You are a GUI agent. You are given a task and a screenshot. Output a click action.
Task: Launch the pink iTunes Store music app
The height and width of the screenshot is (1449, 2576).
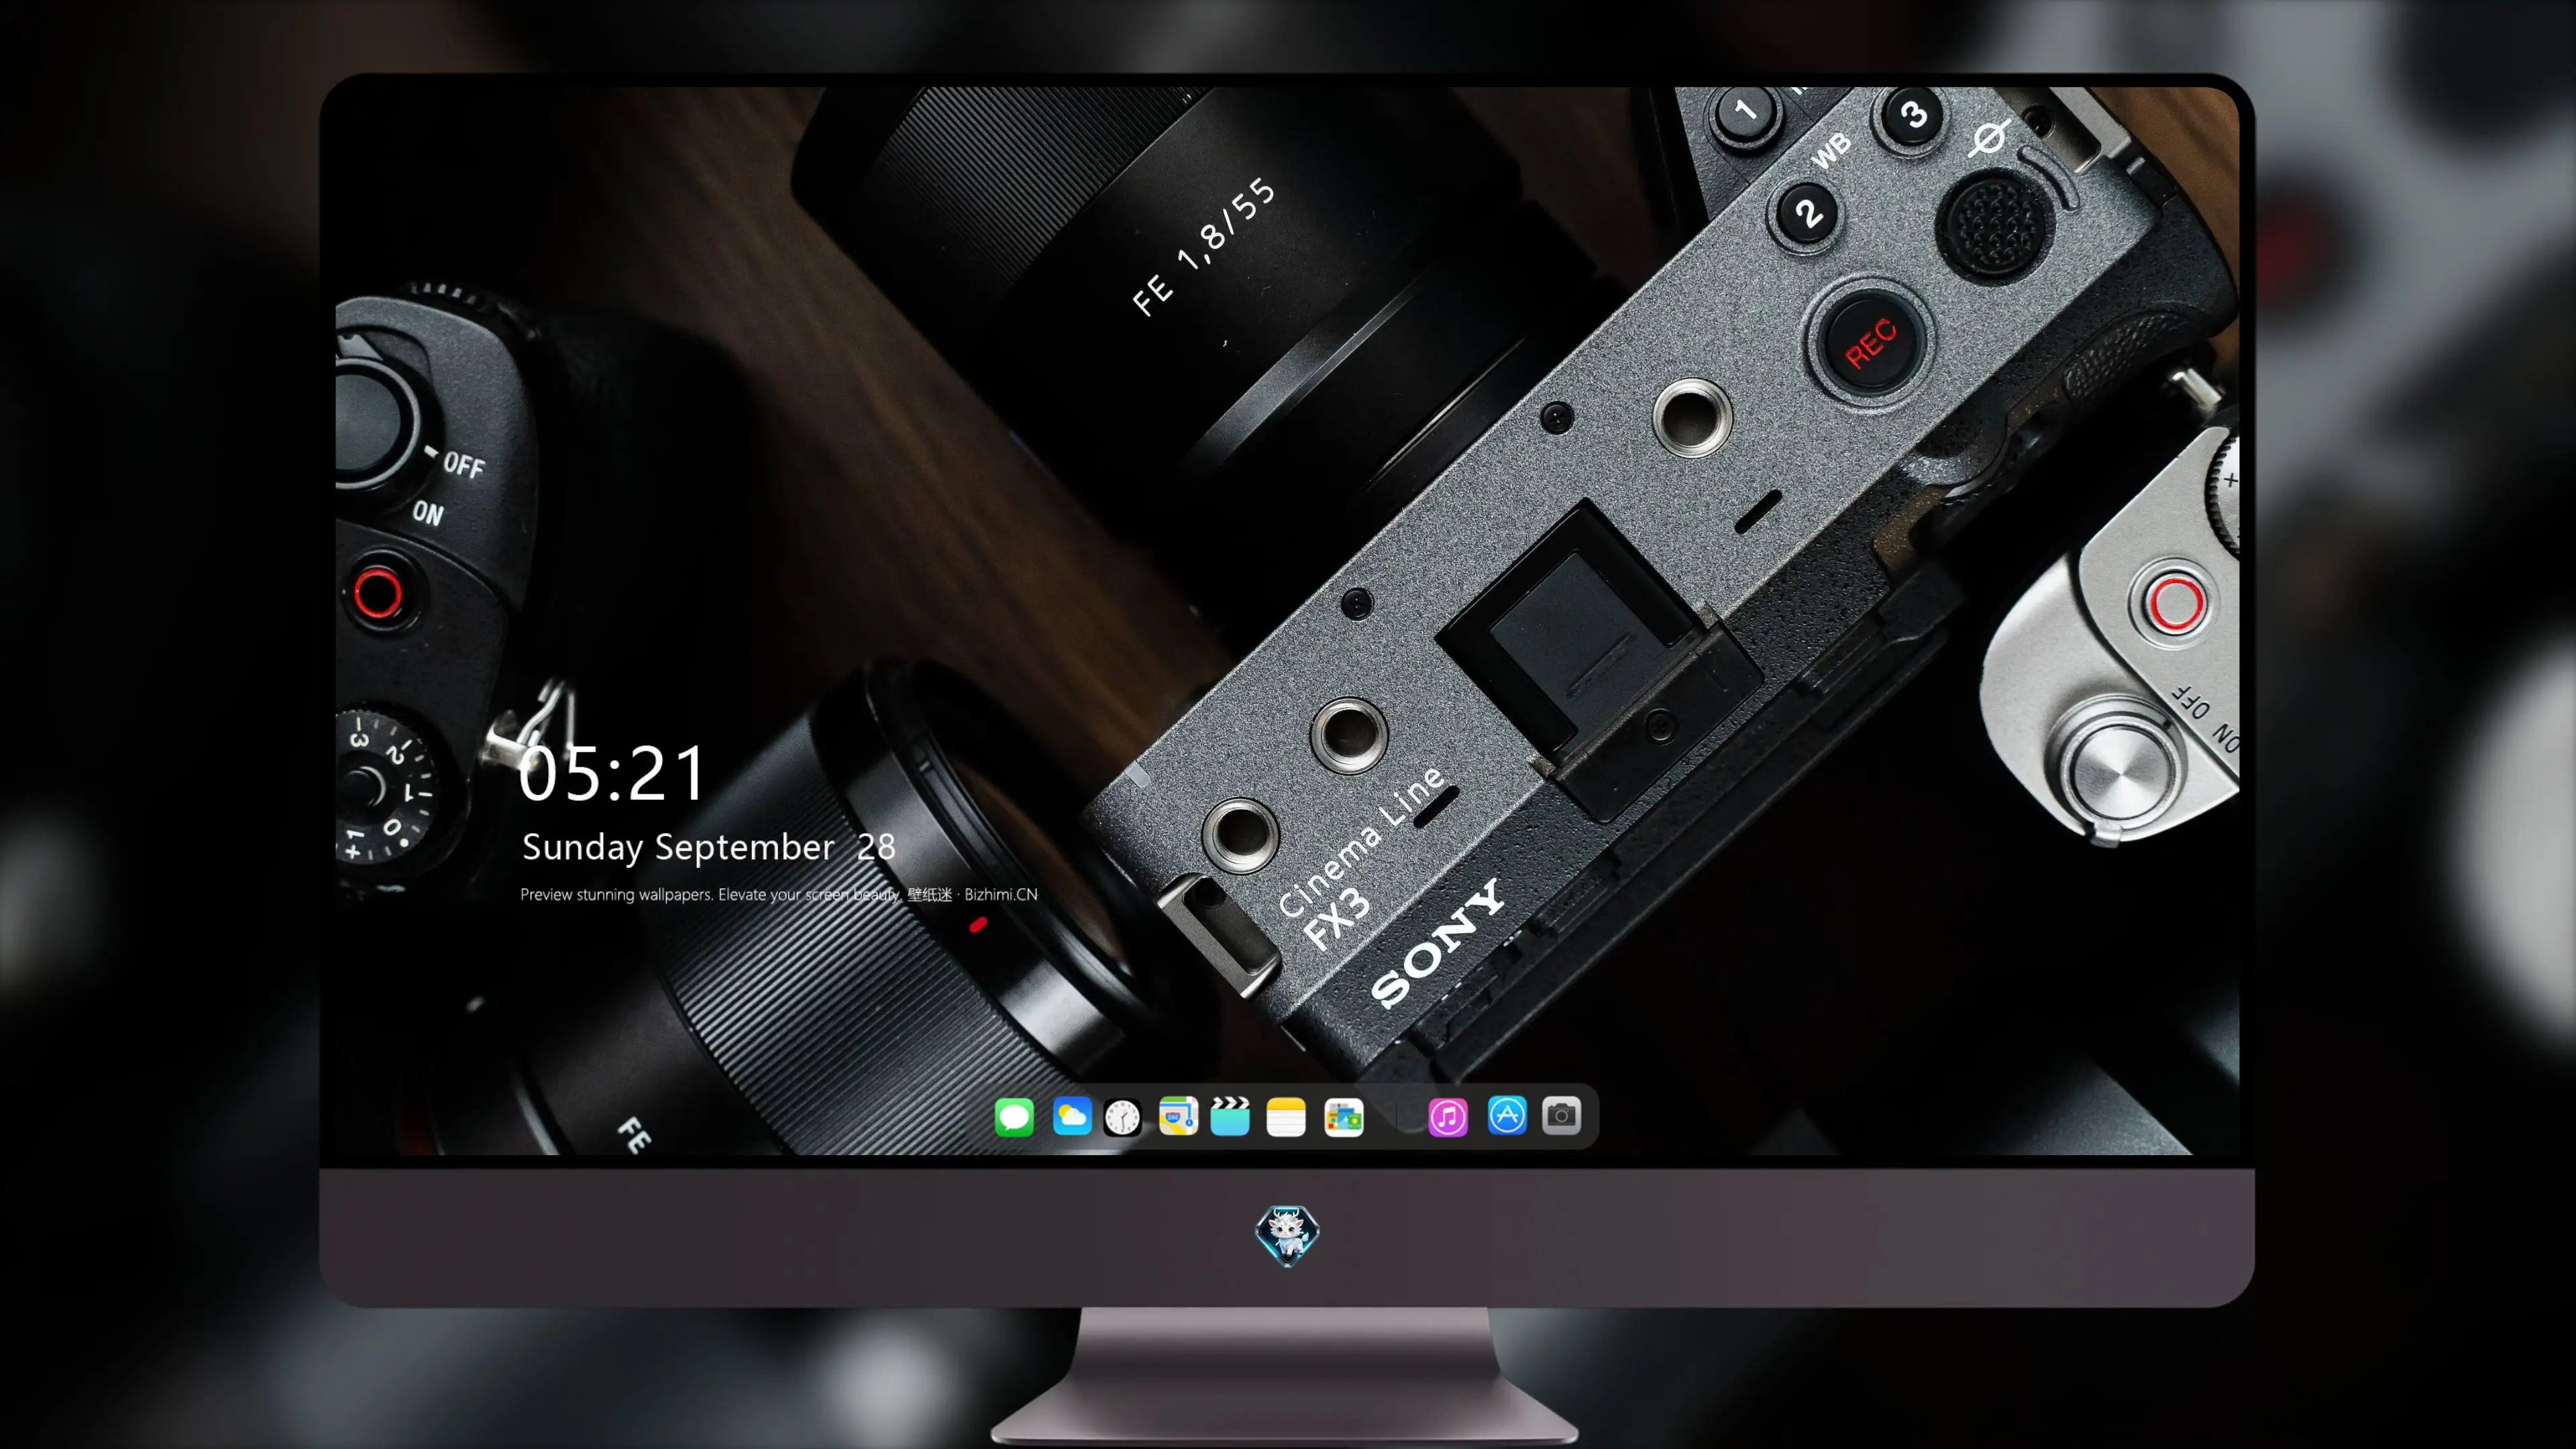(x=1448, y=1117)
